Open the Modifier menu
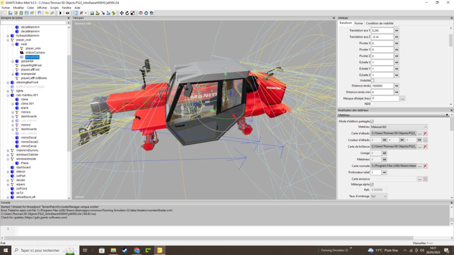 pos(18,7)
